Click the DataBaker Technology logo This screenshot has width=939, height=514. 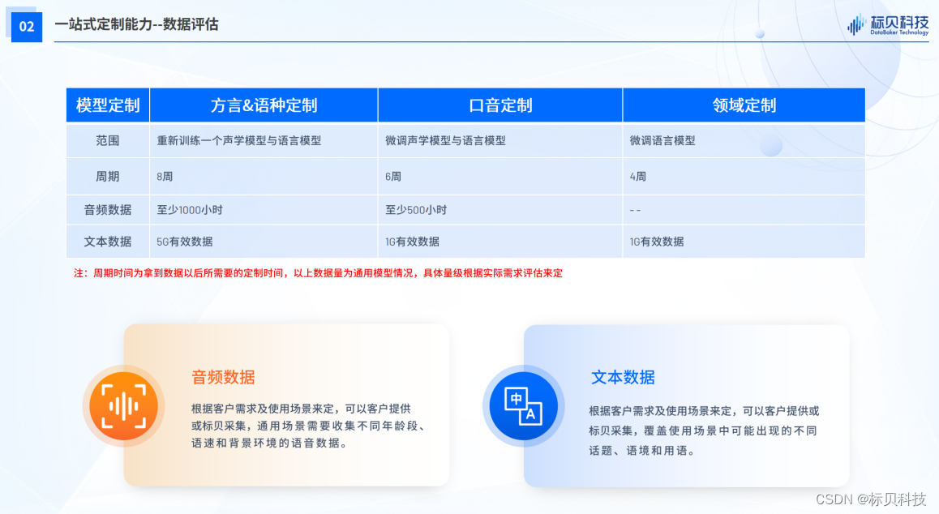(888, 24)
